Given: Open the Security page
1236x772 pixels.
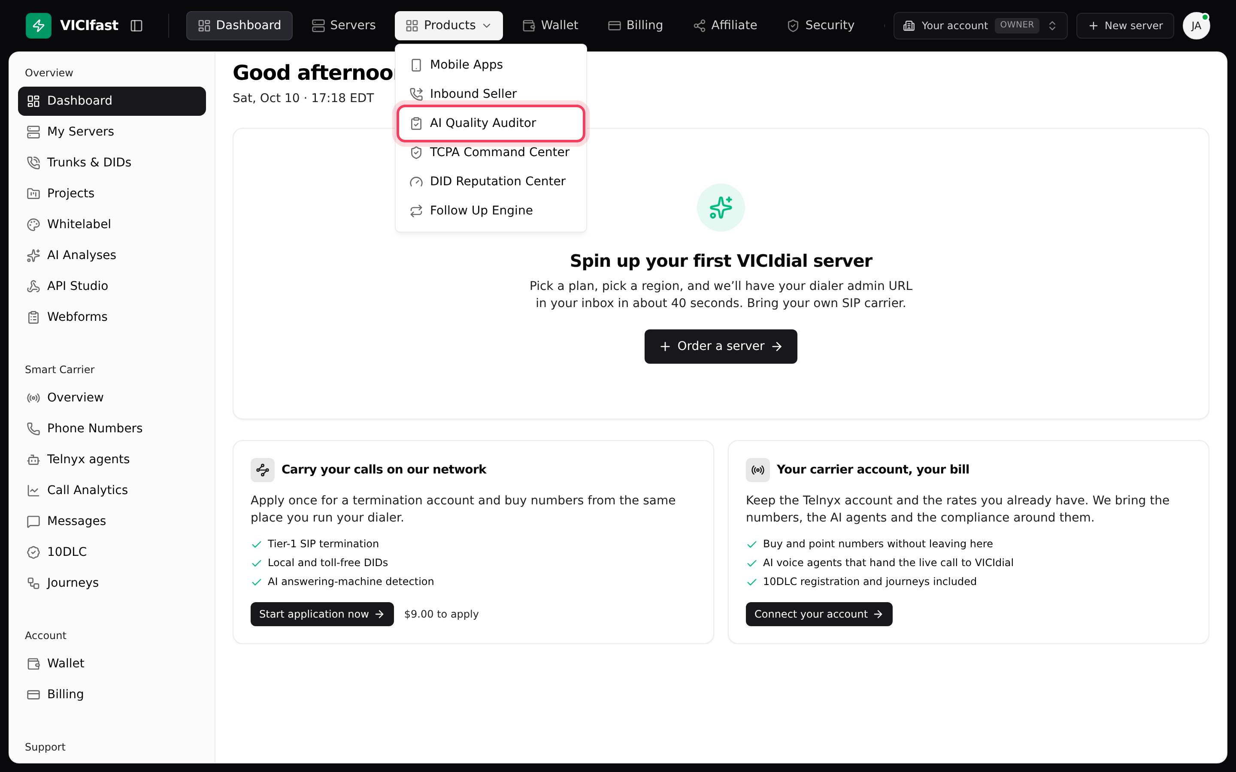Looking at the screenshot, I should pyautogui.click(x=820, y=26).
